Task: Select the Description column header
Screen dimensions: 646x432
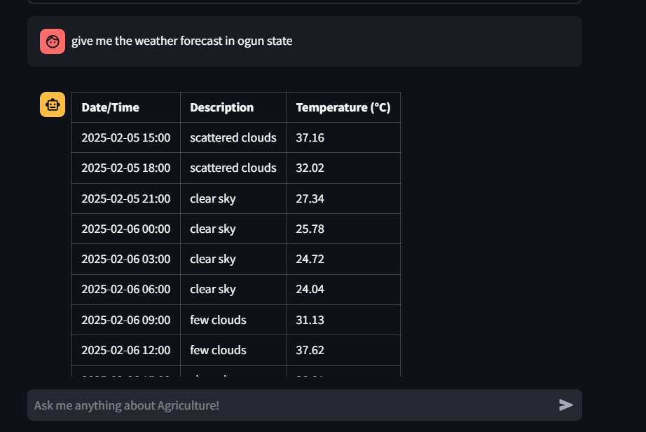Action: pyautogui.click(x=221, y=107)
